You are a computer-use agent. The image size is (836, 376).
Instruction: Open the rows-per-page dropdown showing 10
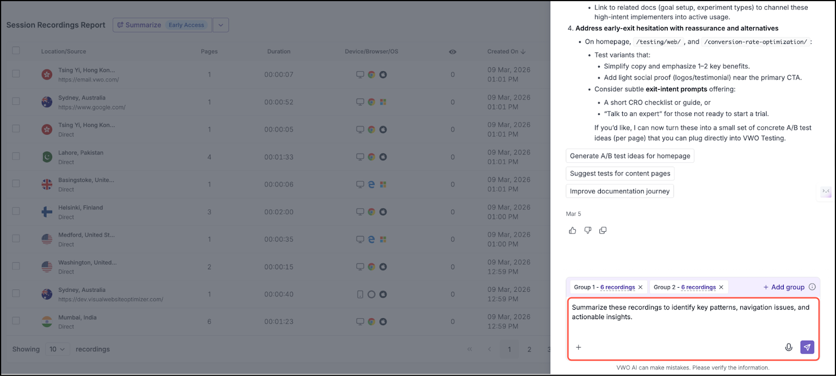[x=57, y=349]
